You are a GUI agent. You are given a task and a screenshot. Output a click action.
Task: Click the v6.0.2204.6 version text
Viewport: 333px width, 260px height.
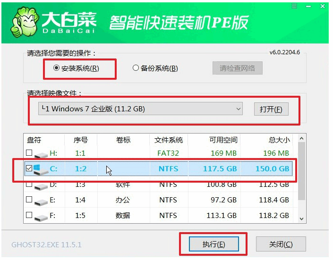point(285,52)
